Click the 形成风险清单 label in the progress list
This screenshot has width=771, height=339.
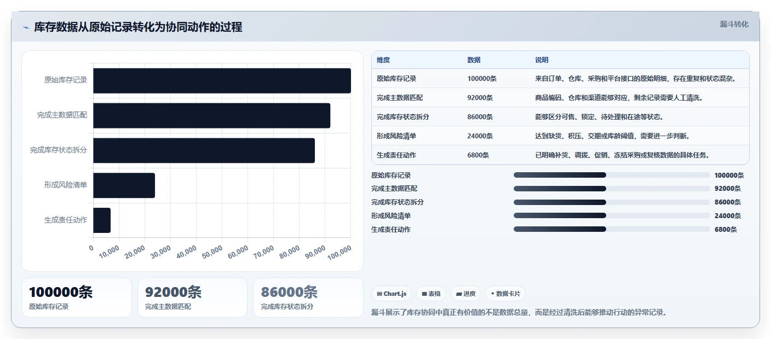coord(391,216)
